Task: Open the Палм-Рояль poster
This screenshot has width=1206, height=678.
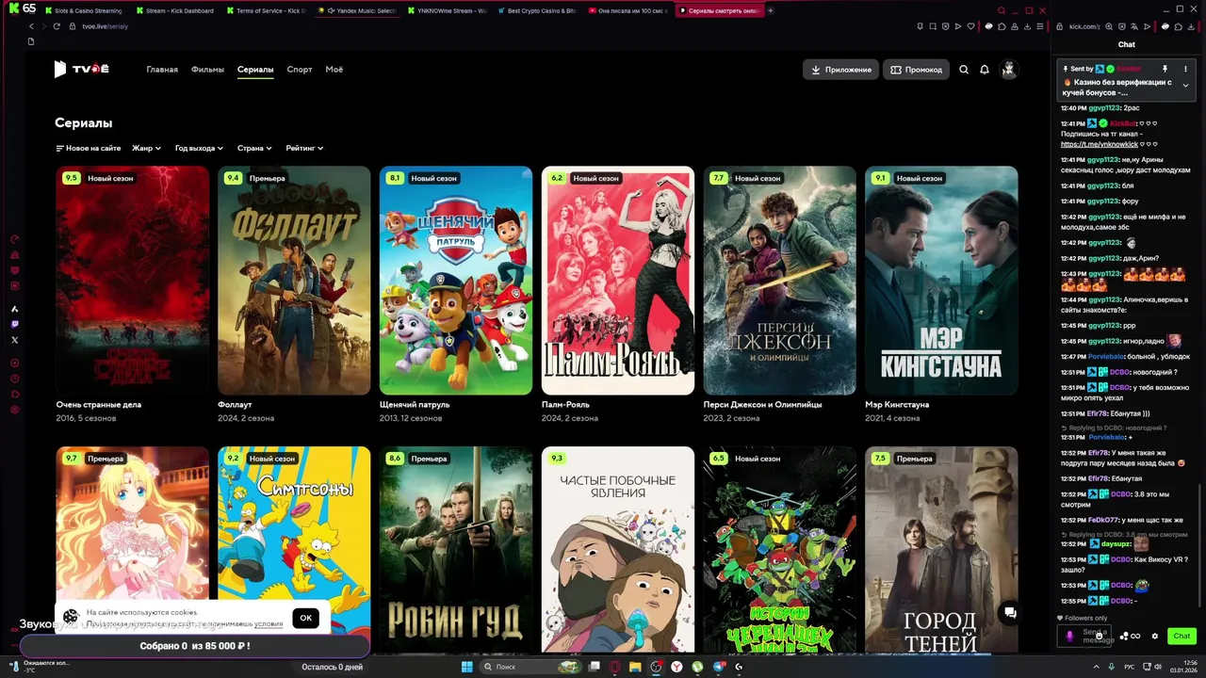Action: tap(618, 281)
